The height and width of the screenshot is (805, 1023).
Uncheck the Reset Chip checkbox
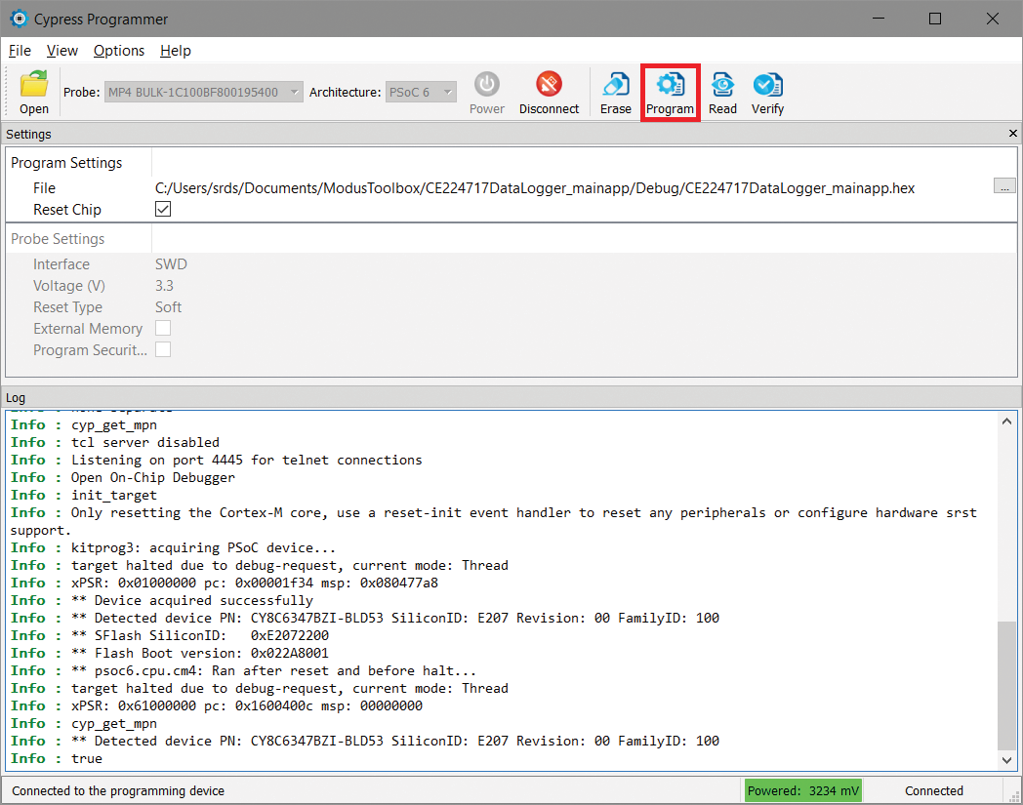point(163,210)
